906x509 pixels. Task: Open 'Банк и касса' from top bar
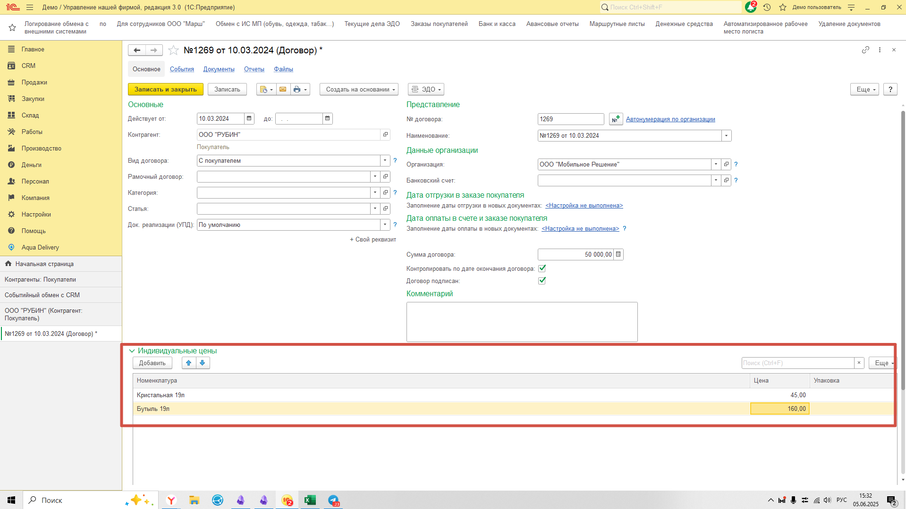[x=497, y=24]
